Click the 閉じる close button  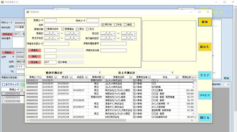(205, 118)
